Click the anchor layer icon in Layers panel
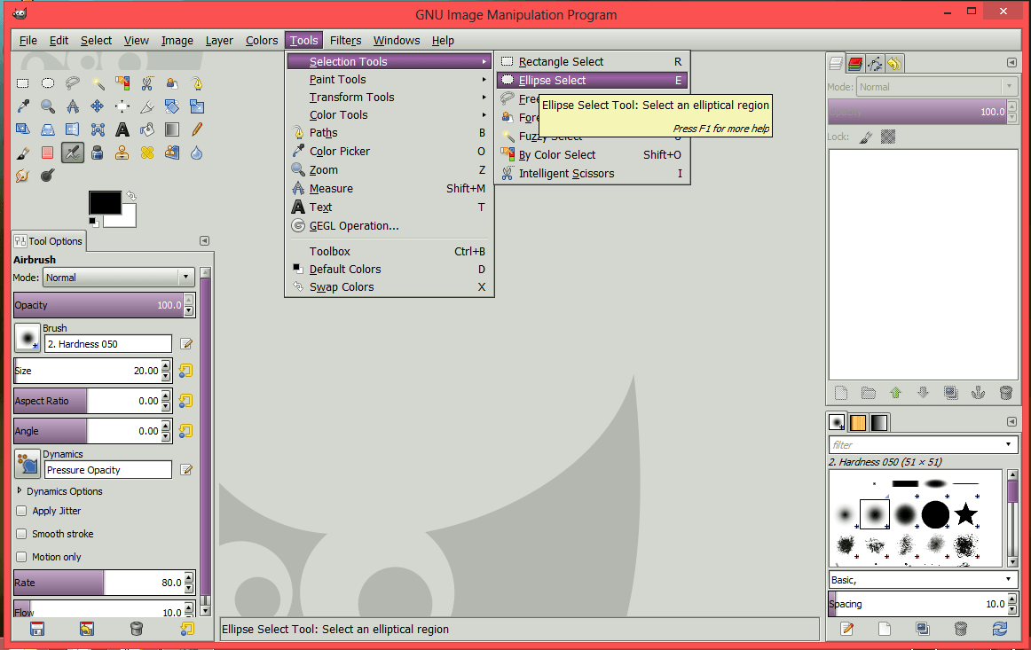The height and width of the screenshot is (650, 1031). 979,393
